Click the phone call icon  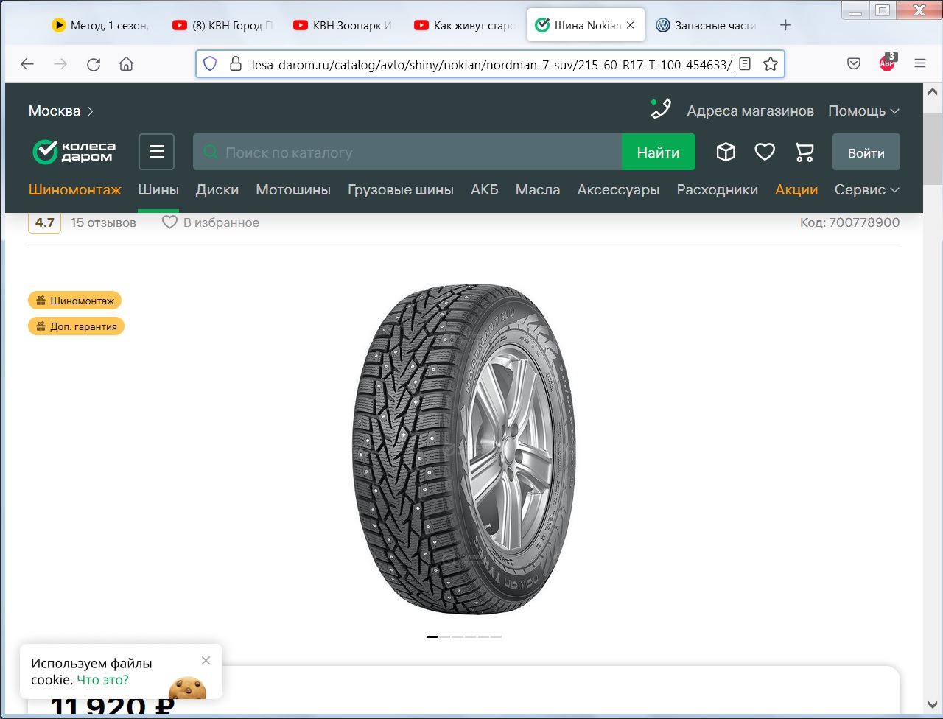coord(661,109)
